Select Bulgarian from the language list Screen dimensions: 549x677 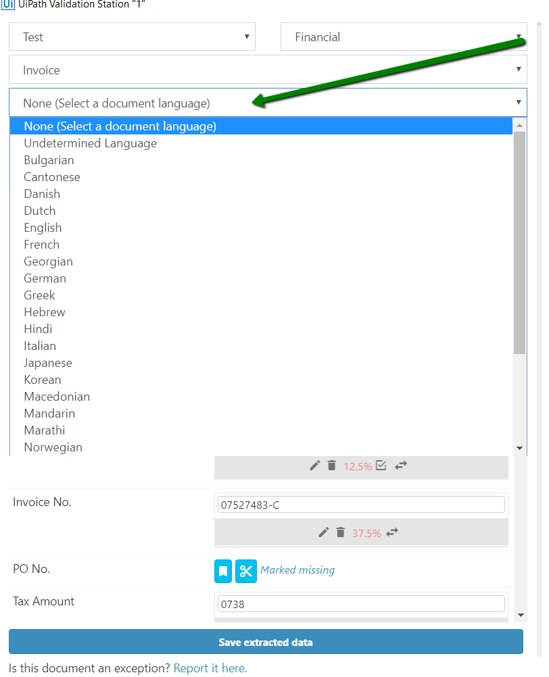point(261,159)
